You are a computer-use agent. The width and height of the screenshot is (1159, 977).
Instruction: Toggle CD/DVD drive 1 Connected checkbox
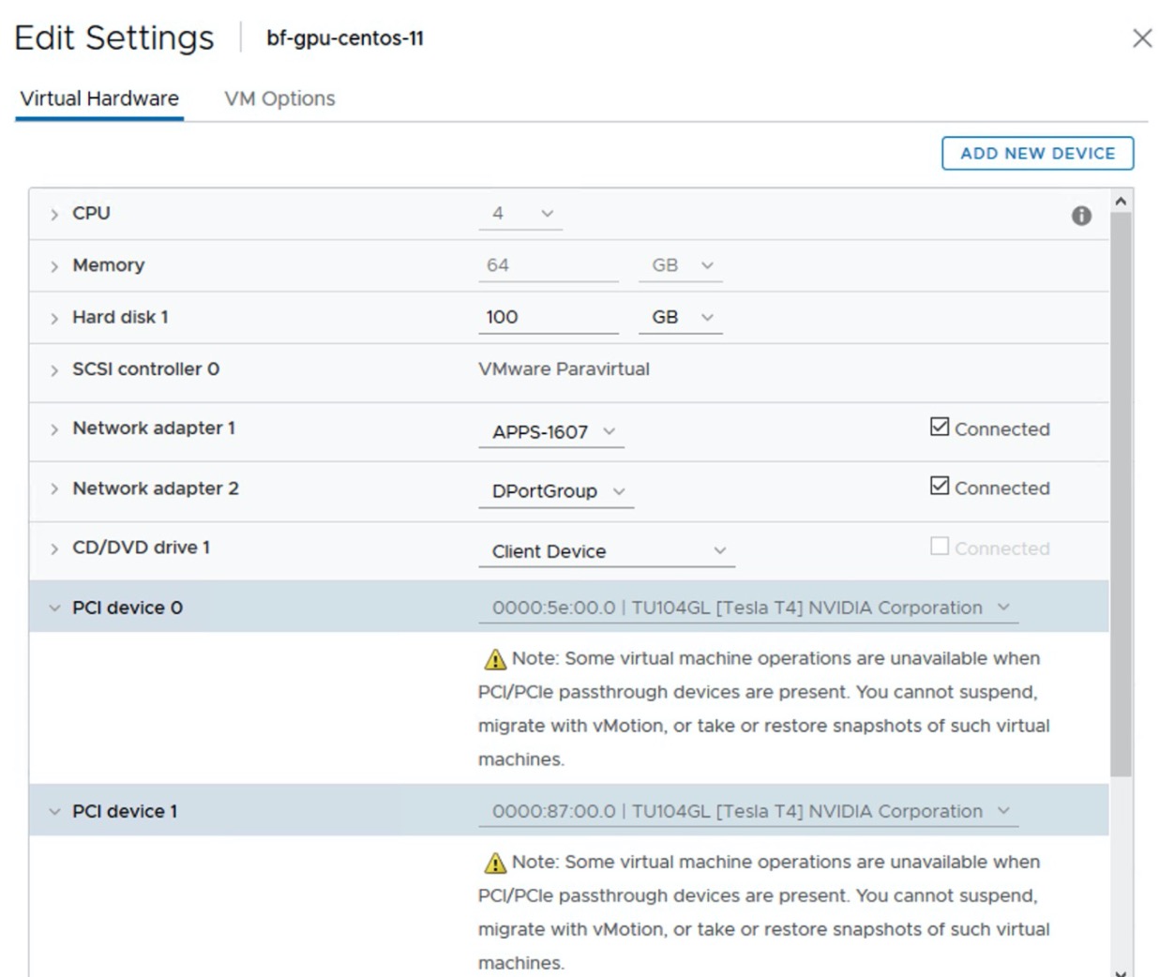pos(940,547)
